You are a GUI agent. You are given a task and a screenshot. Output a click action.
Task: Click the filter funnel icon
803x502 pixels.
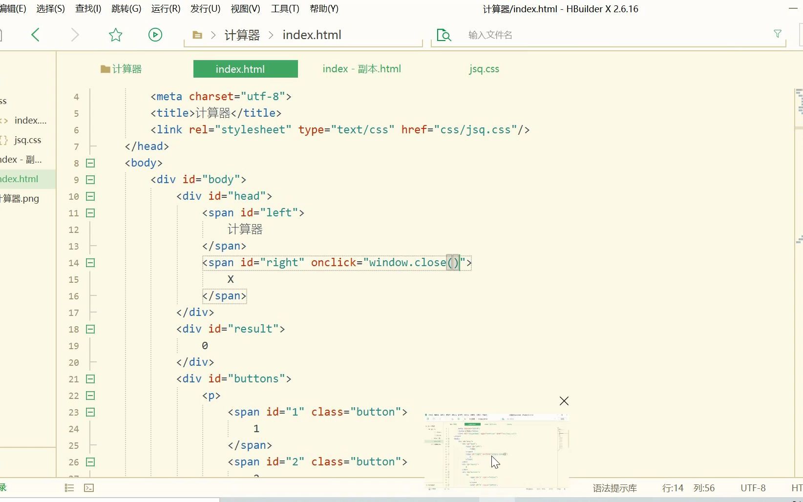point(777,34)
